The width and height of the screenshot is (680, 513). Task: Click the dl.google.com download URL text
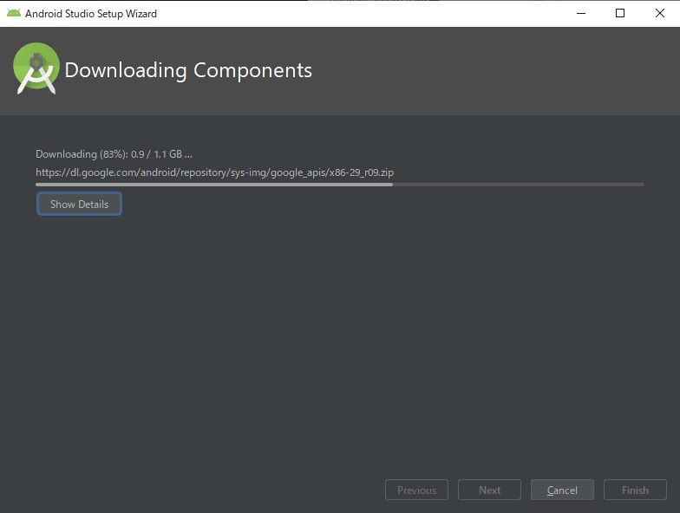click(215, 172)
